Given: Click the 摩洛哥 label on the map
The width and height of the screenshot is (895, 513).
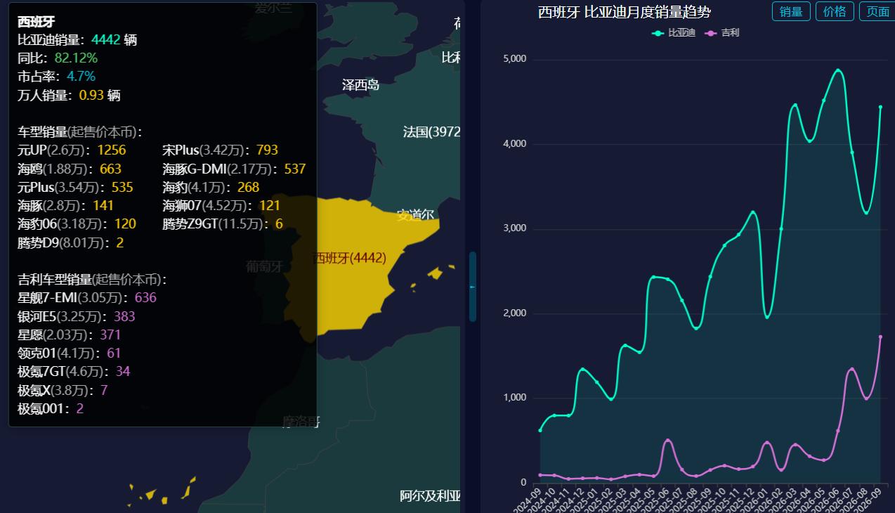Looking at the screenshot, I should coord(301,422).
